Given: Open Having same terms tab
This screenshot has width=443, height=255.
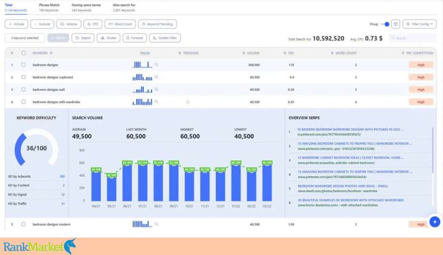Looking at the screenshot, I should [x=86, y=8].
